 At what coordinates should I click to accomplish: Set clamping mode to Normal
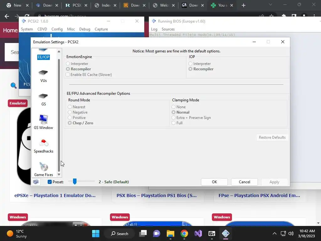(x=174, y=112)
